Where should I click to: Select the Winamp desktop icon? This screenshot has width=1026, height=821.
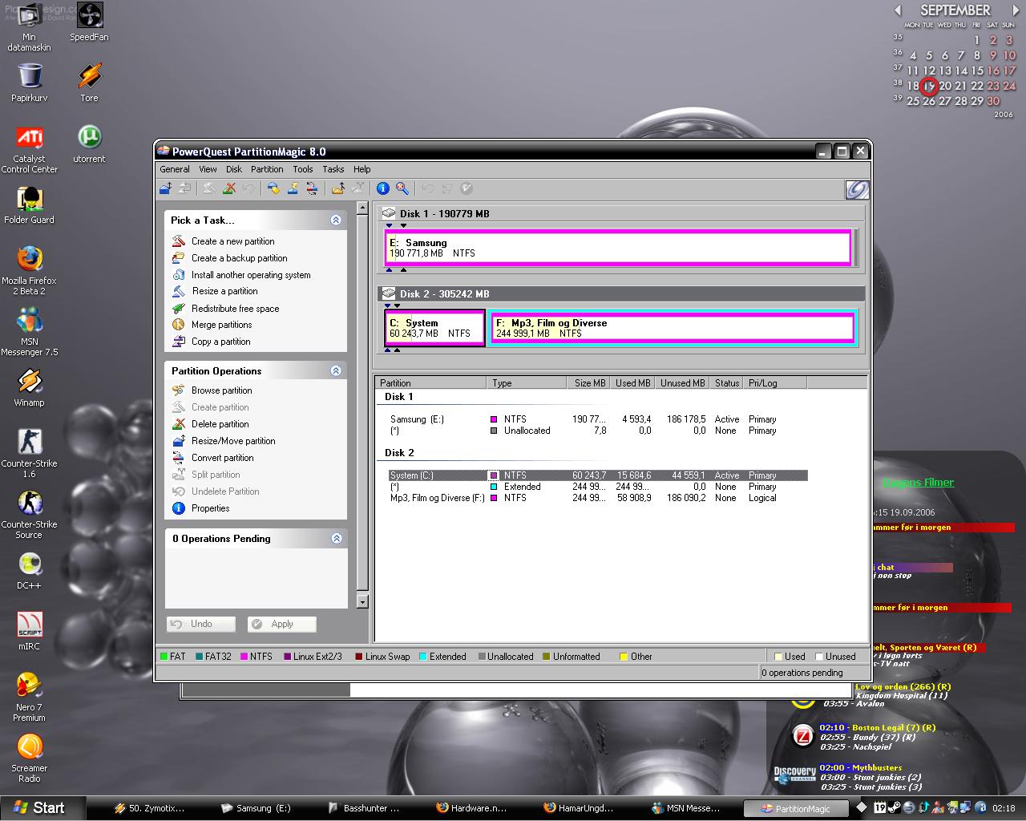pos(30,388)
